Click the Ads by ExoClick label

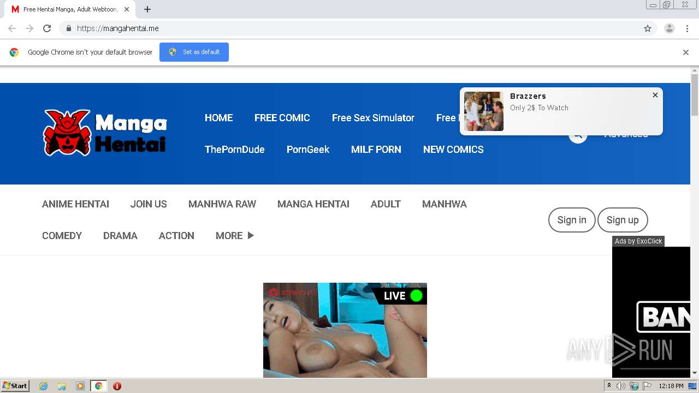638,241
